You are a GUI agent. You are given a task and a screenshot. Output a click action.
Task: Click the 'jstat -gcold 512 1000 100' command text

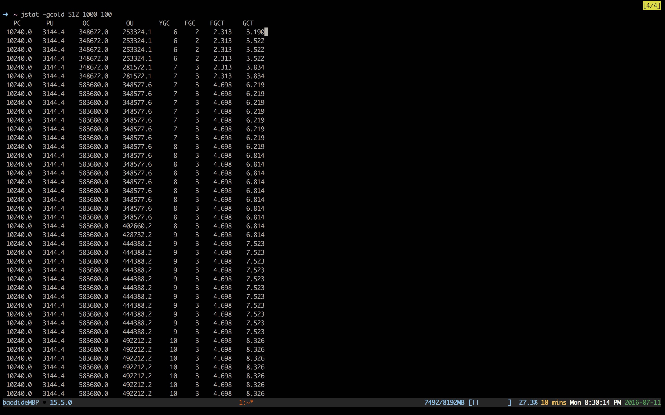(x=66, y=14)
